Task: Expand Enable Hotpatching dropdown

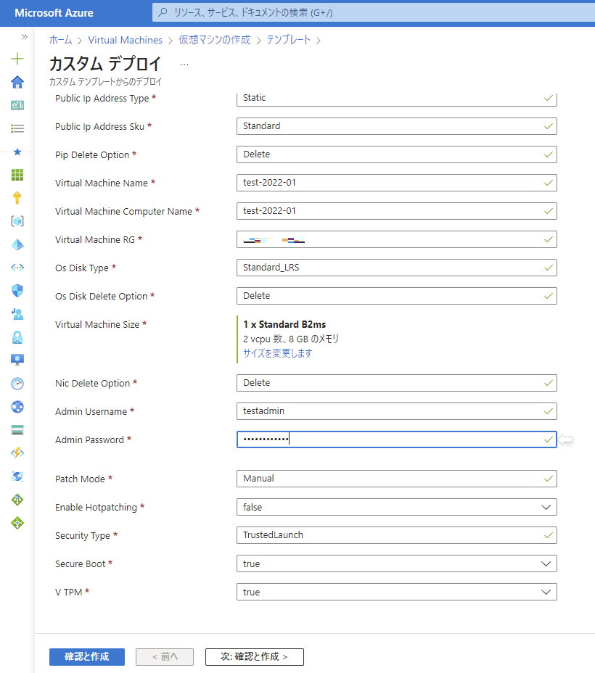Action: coord(397,507)
